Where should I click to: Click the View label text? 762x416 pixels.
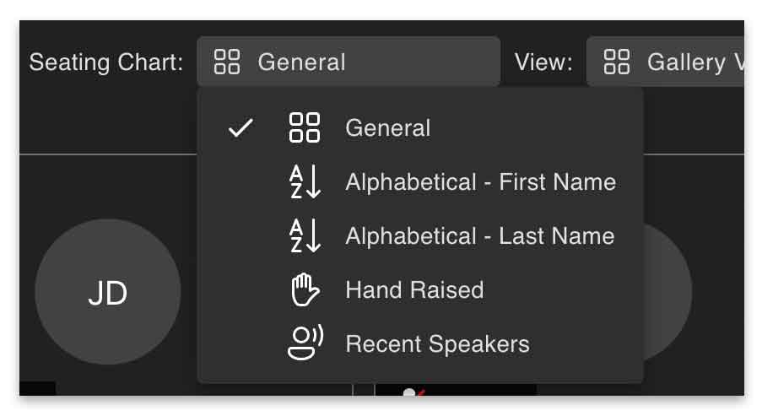(543, 62)
